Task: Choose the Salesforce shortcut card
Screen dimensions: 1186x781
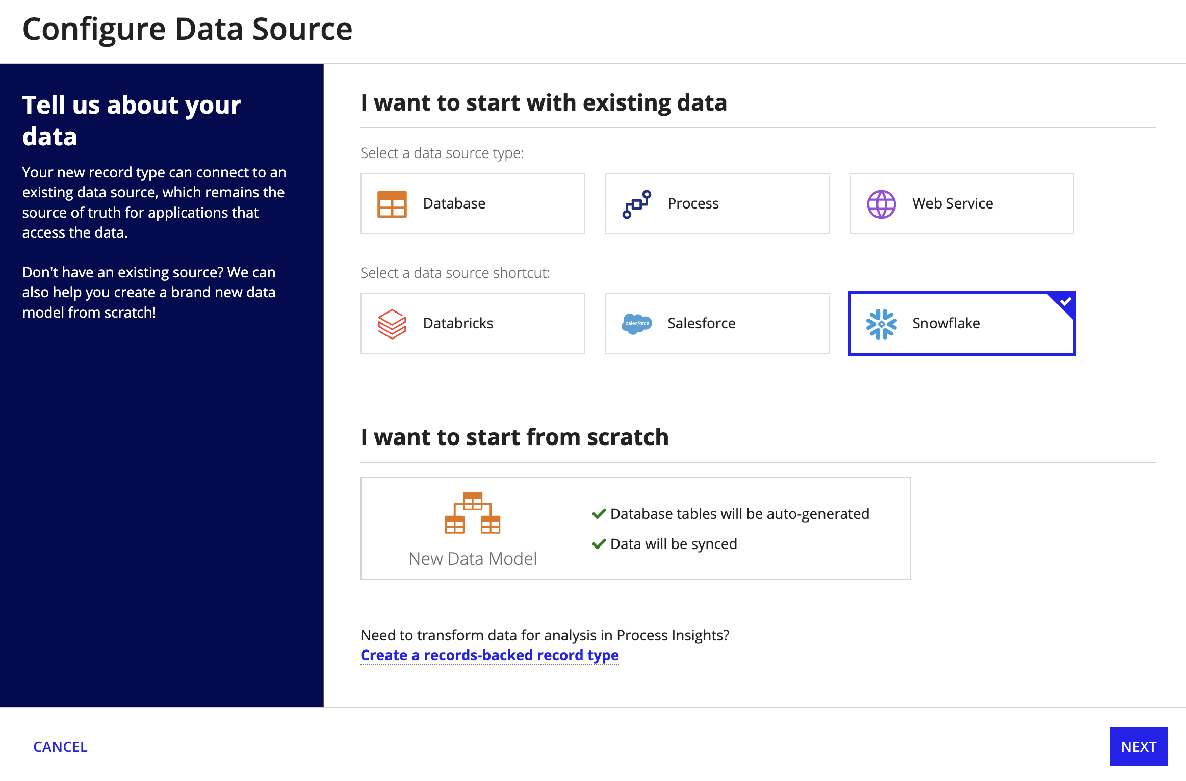Action: point(717,323)
